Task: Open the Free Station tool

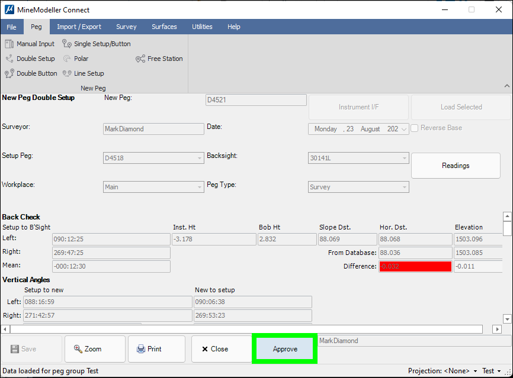Action: pos(159,59)
